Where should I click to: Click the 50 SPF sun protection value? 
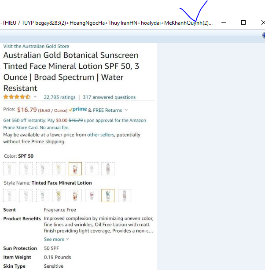point(51,248)
